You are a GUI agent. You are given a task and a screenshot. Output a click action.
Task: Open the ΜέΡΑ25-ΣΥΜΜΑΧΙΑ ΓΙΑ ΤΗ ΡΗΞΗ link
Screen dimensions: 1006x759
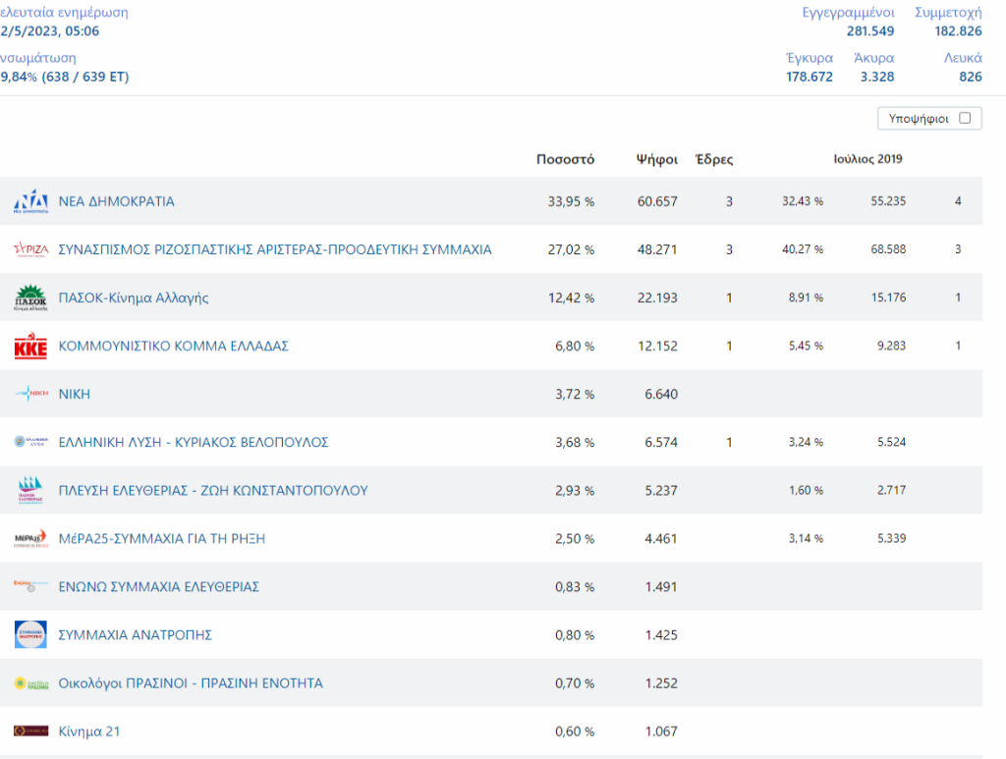pos(162,538)
